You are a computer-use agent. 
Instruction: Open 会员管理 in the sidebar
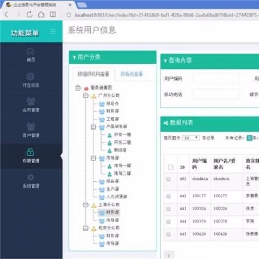click(31, 105)
